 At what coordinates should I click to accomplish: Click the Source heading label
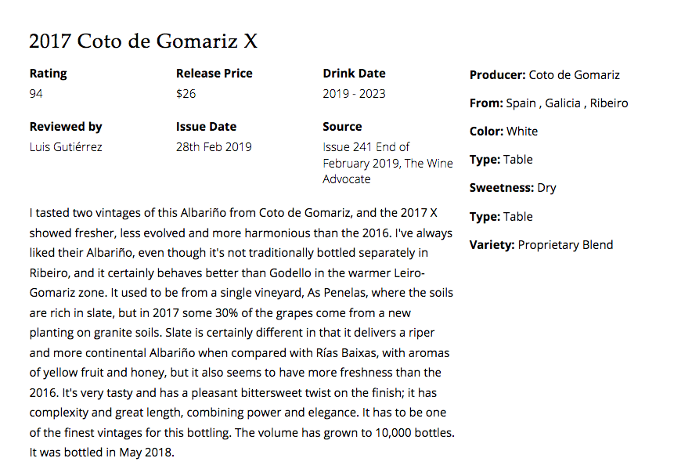342,127
